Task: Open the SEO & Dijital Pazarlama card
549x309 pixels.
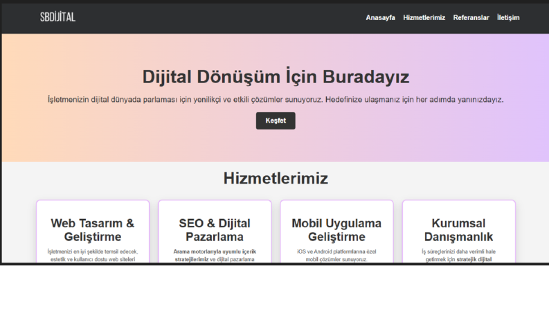Action: pyautogui.click(x=215, y=231)
